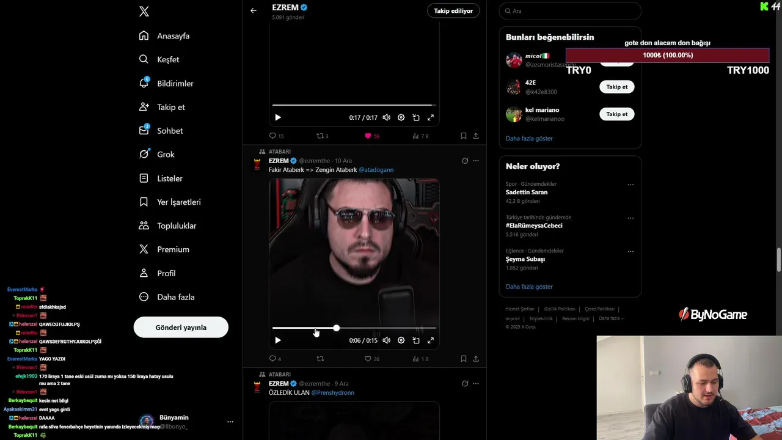
Task: Open Sohbet messages
Action: 161,131
